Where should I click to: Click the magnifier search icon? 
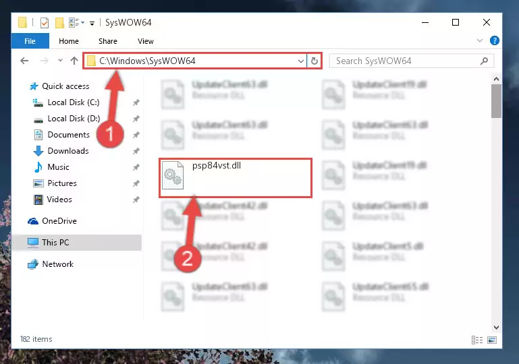pos(485,61)
